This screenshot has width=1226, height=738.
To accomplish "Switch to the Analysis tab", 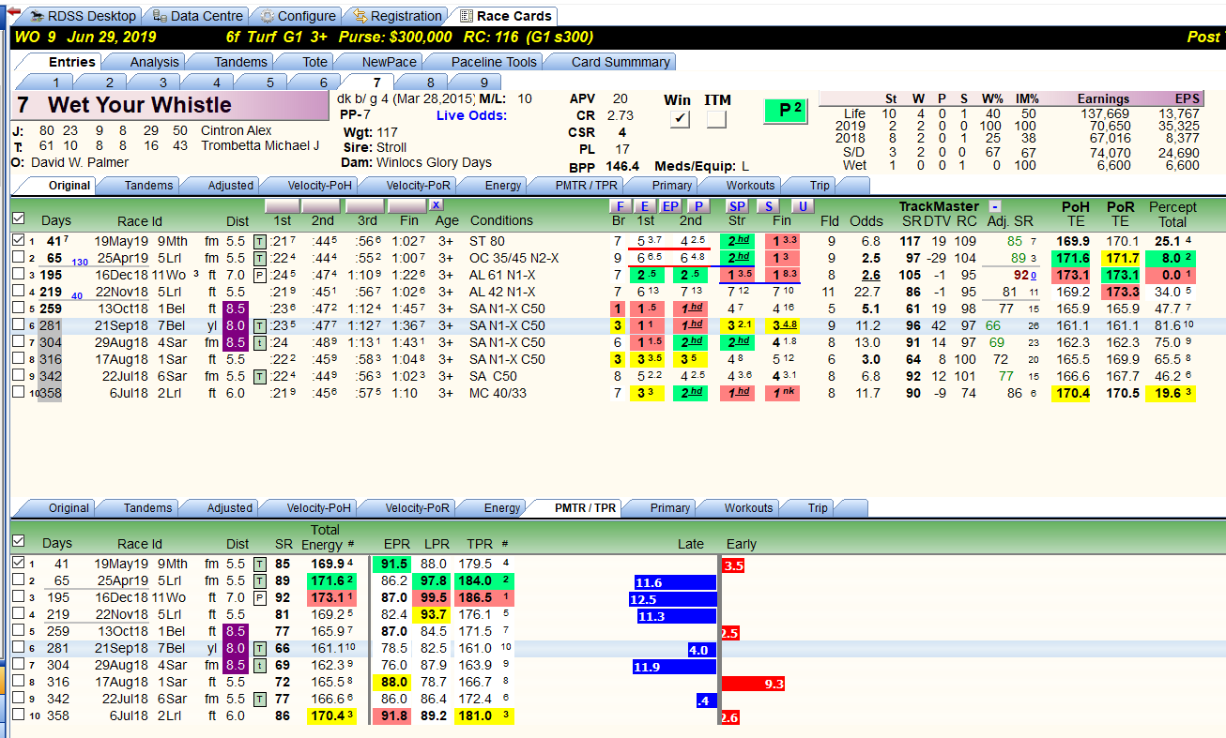I will 154,62.
